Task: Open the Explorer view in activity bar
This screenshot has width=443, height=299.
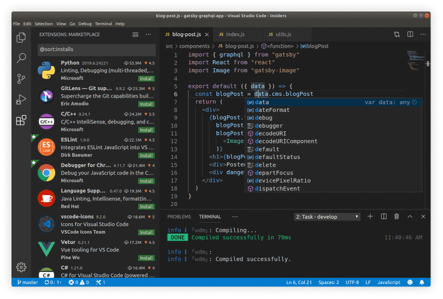Action: pos(21,38)
